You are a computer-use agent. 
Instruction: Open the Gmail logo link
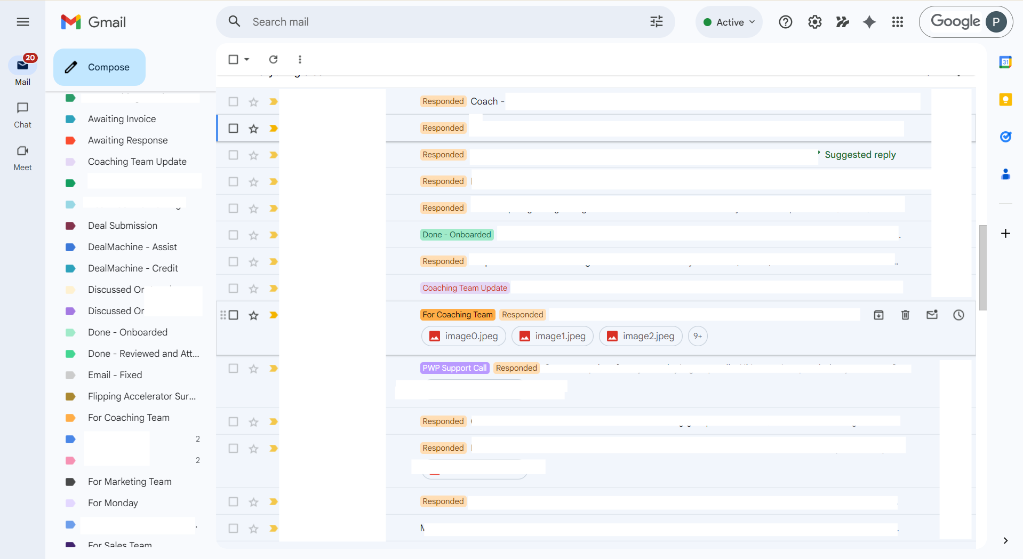pos(93,22)
